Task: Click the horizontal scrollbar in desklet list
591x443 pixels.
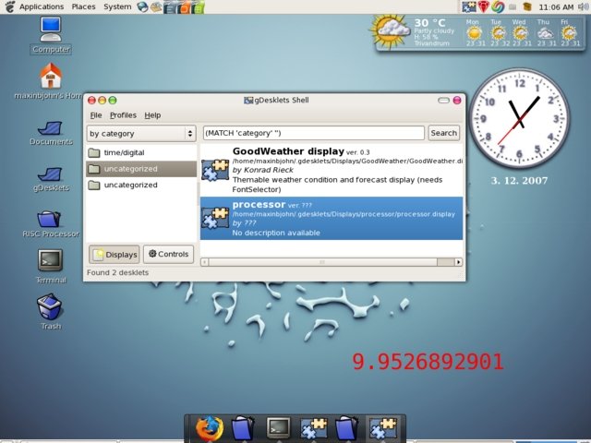Action: point(323,262)
